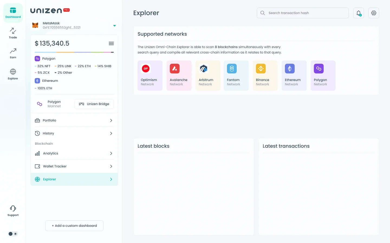This screenshot has height=243, width=390.
Task: Click the Latest transactions heading
Action: click(286, 146)
